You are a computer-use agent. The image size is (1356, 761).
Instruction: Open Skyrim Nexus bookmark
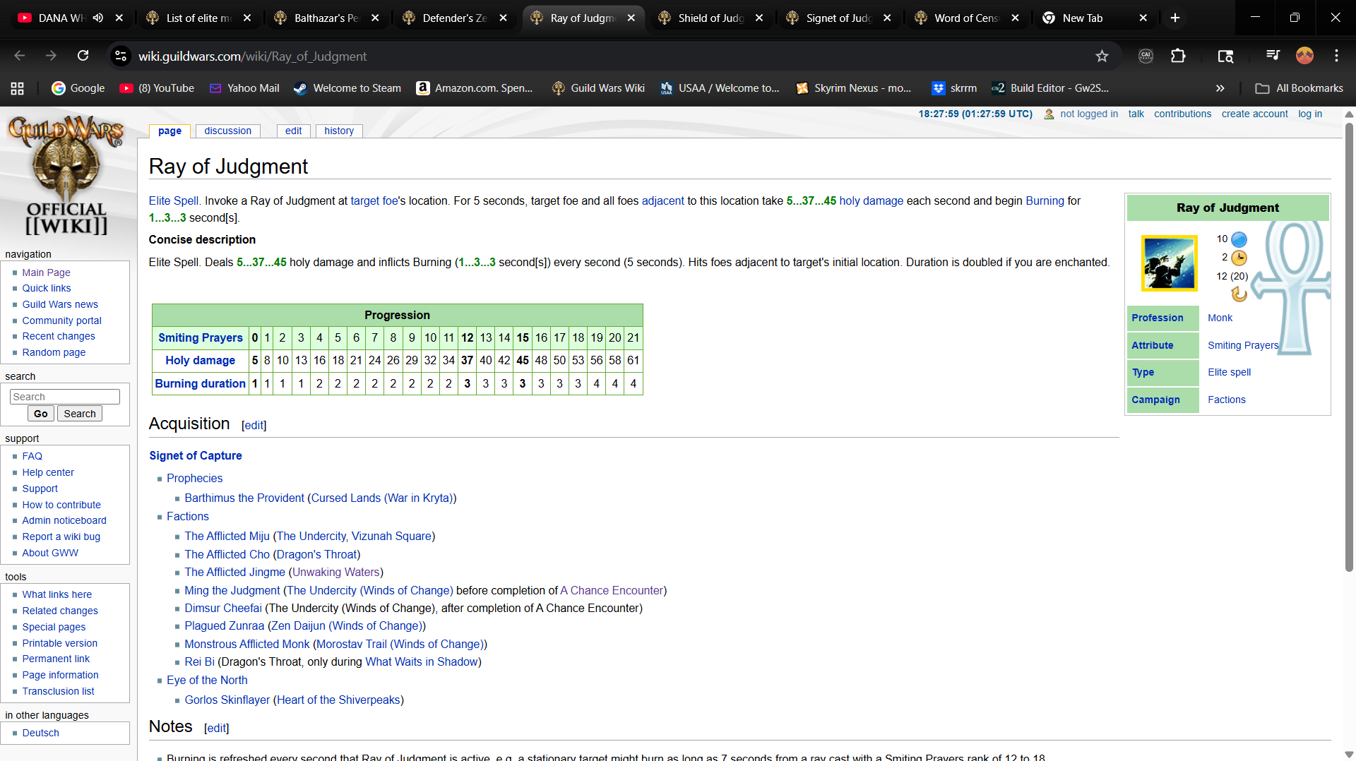click(853, 88)
